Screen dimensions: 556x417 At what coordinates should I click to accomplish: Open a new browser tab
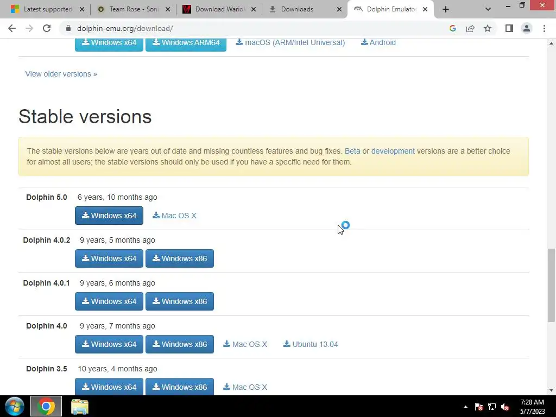(446, 9)
